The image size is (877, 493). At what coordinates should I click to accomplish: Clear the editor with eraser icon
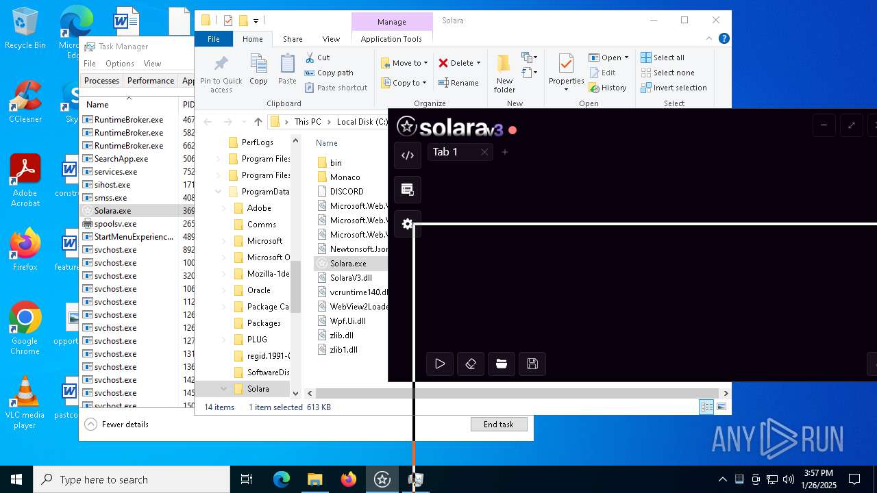[471, 364]
